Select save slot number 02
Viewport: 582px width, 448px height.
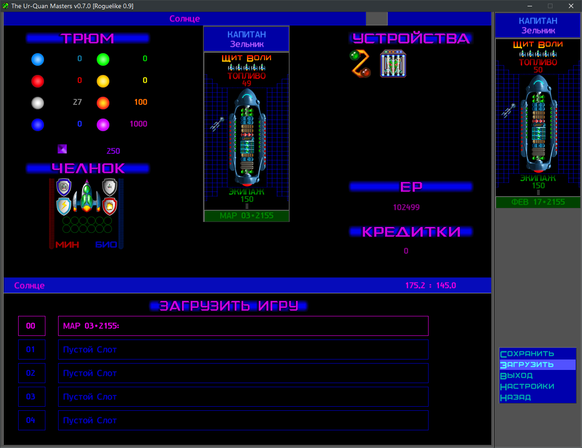coord(32,373)
